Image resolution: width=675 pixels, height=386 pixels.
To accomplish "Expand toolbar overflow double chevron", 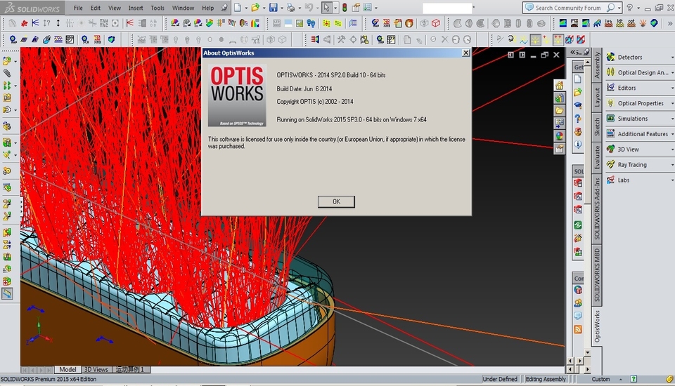I will 669,23.
